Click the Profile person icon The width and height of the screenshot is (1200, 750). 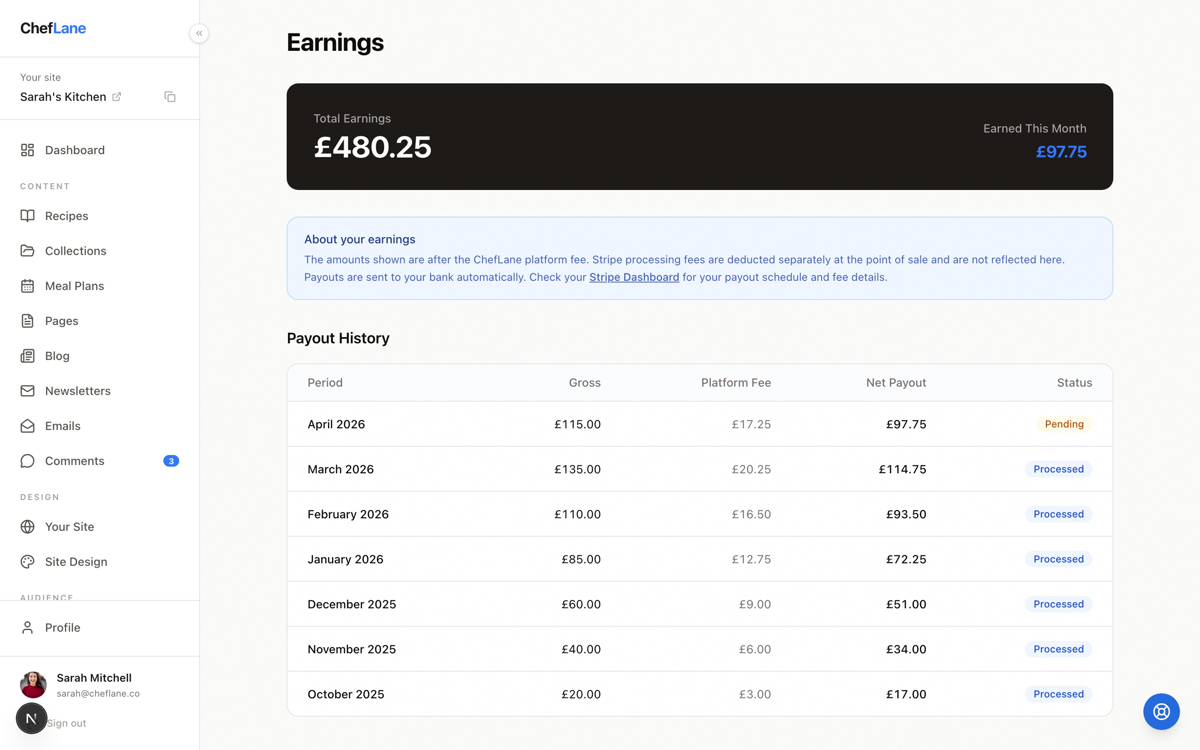pos(27,627)
